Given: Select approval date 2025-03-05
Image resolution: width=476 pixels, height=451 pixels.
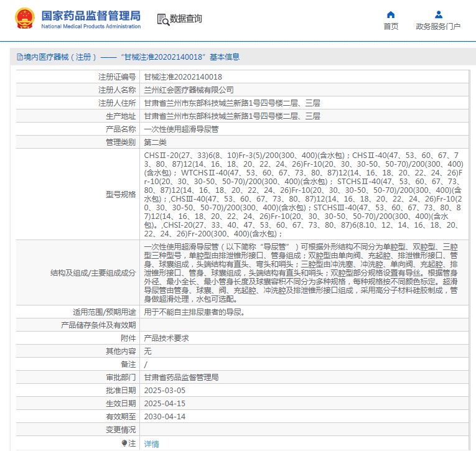Looking at the screenshot, I should (x=164, y=391).
